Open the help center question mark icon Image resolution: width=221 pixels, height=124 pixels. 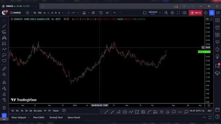218,116
